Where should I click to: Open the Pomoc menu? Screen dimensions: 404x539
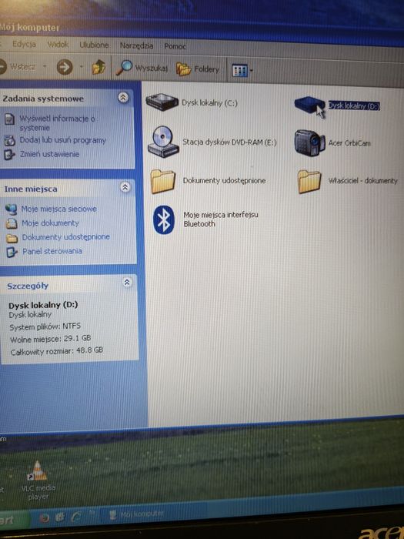tap(175, 46)
